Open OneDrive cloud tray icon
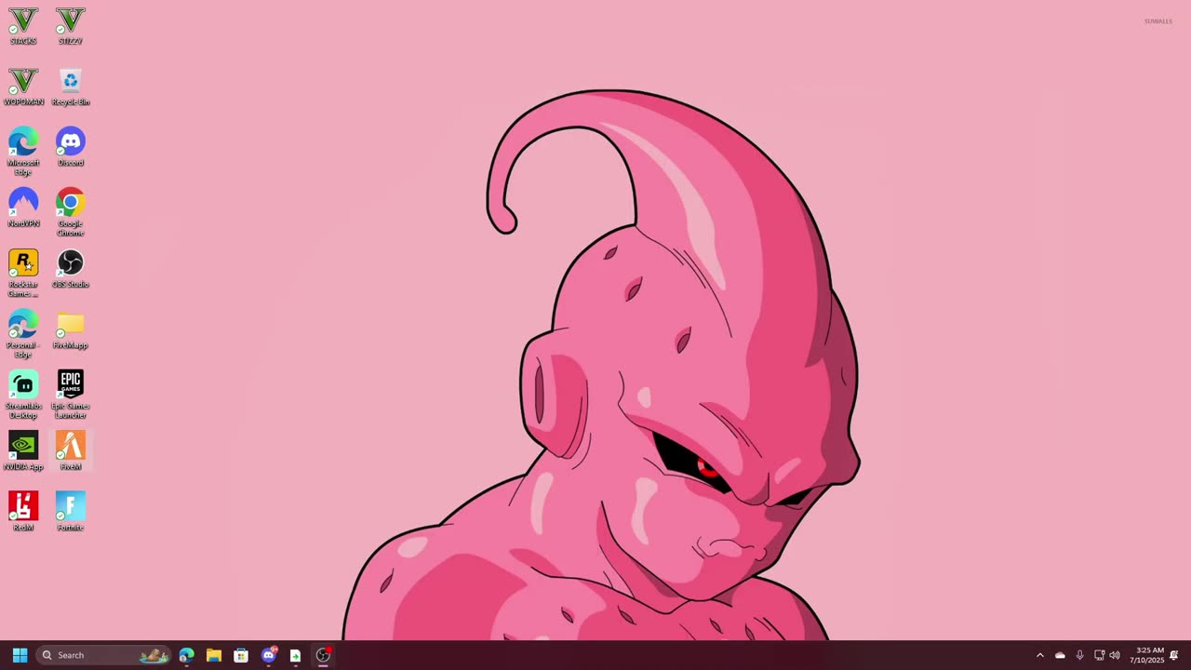 pyautogui.click(x=1060, y=655)
